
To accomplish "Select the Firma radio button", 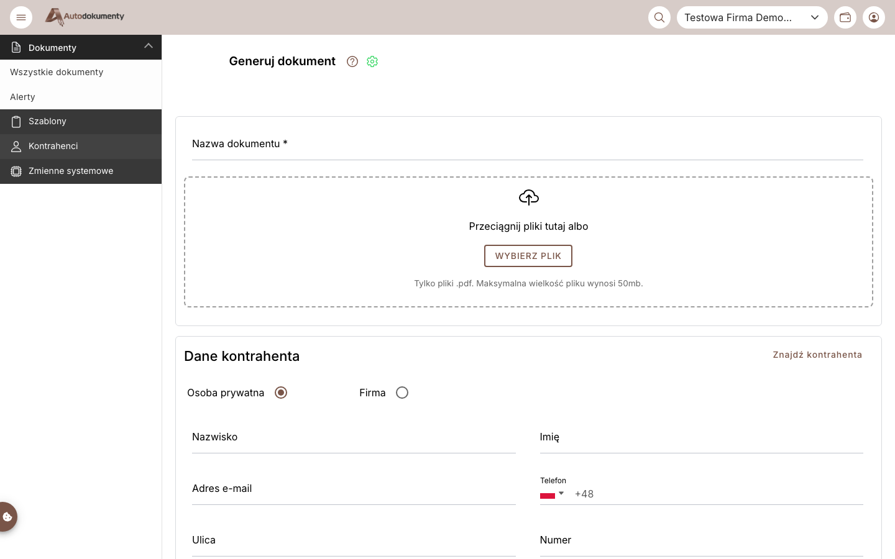I will point(402,393).
